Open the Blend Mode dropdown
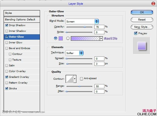The width and height of the screenshot is (157, 116). pyautogui.click(x=82, y=21)
